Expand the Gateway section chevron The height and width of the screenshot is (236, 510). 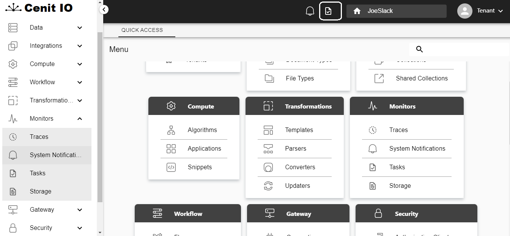tap(80, 210)
